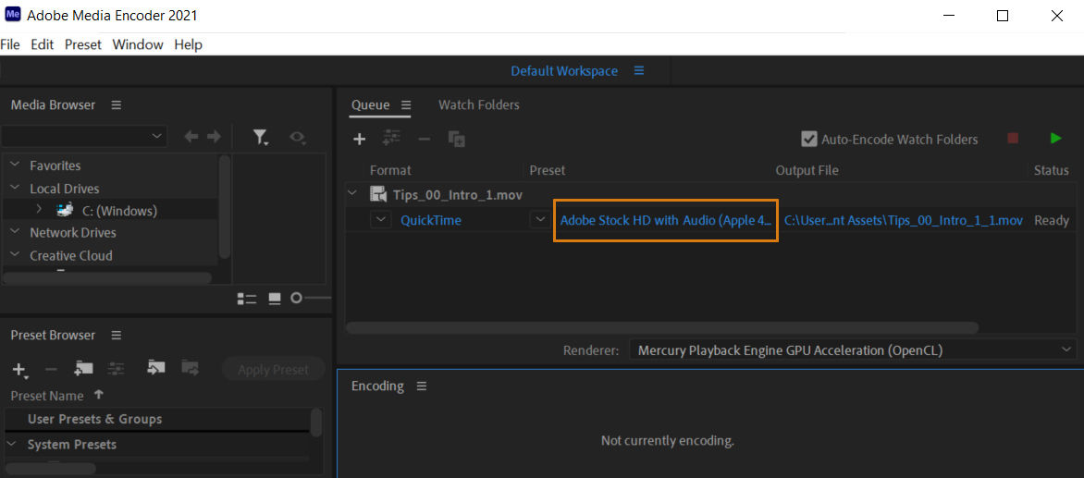Image resolution: width=1084 pixels, height=478 pixels.
Task: Open the Encoding panel menu icon
Action: [422, 386]
